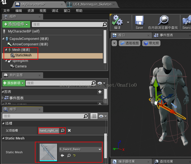Screen dimensions: 191x164
Task: Click the Compile (编译) toolbar button
Action: tap(117, 22)
